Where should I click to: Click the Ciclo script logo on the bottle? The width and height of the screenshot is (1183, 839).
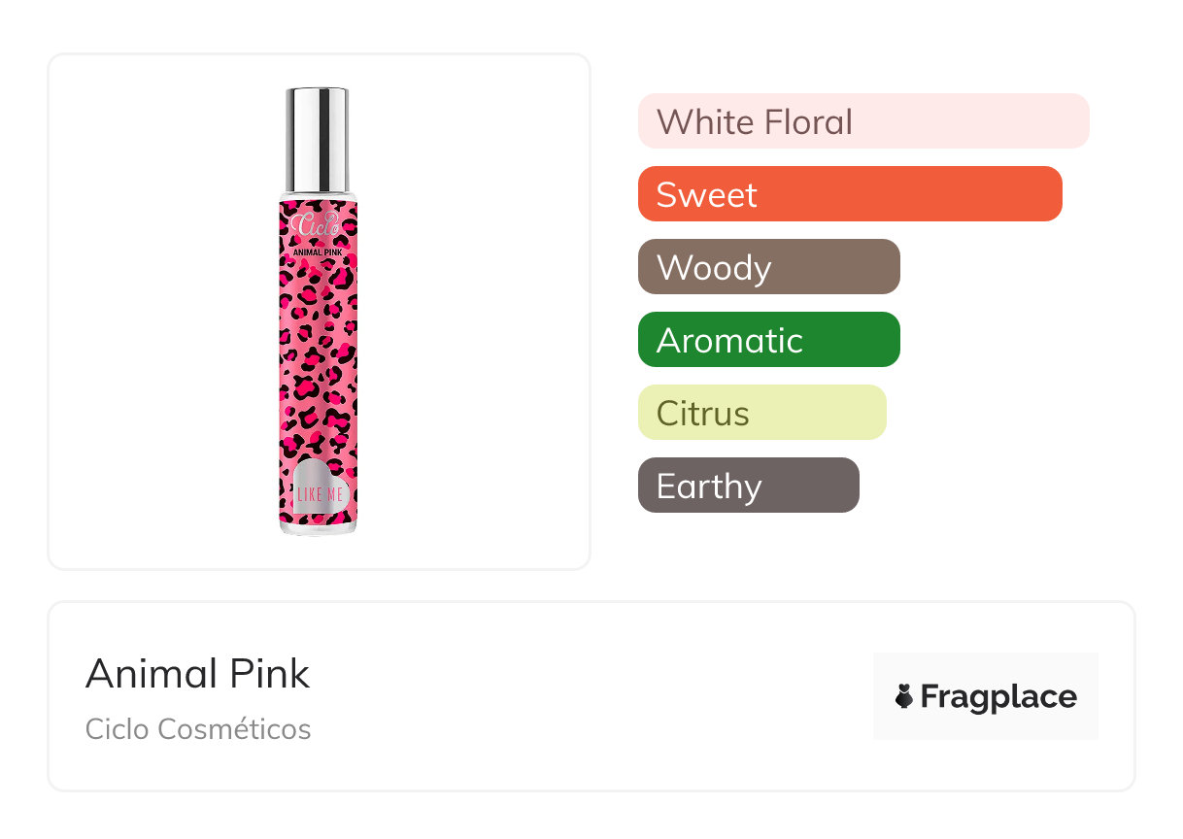(x=318, y=224)
